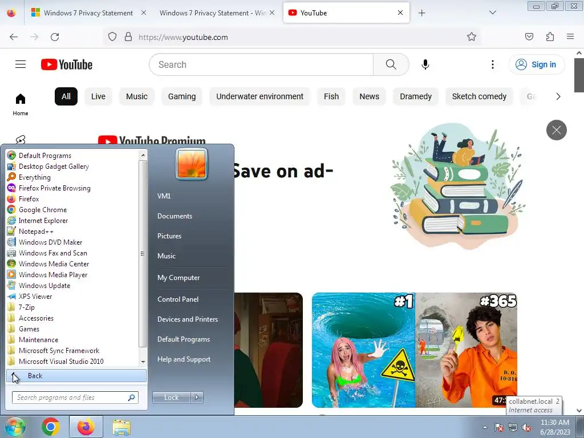Click the Start menu programs list scrollbar
The image size is (584, 438).
143,254
